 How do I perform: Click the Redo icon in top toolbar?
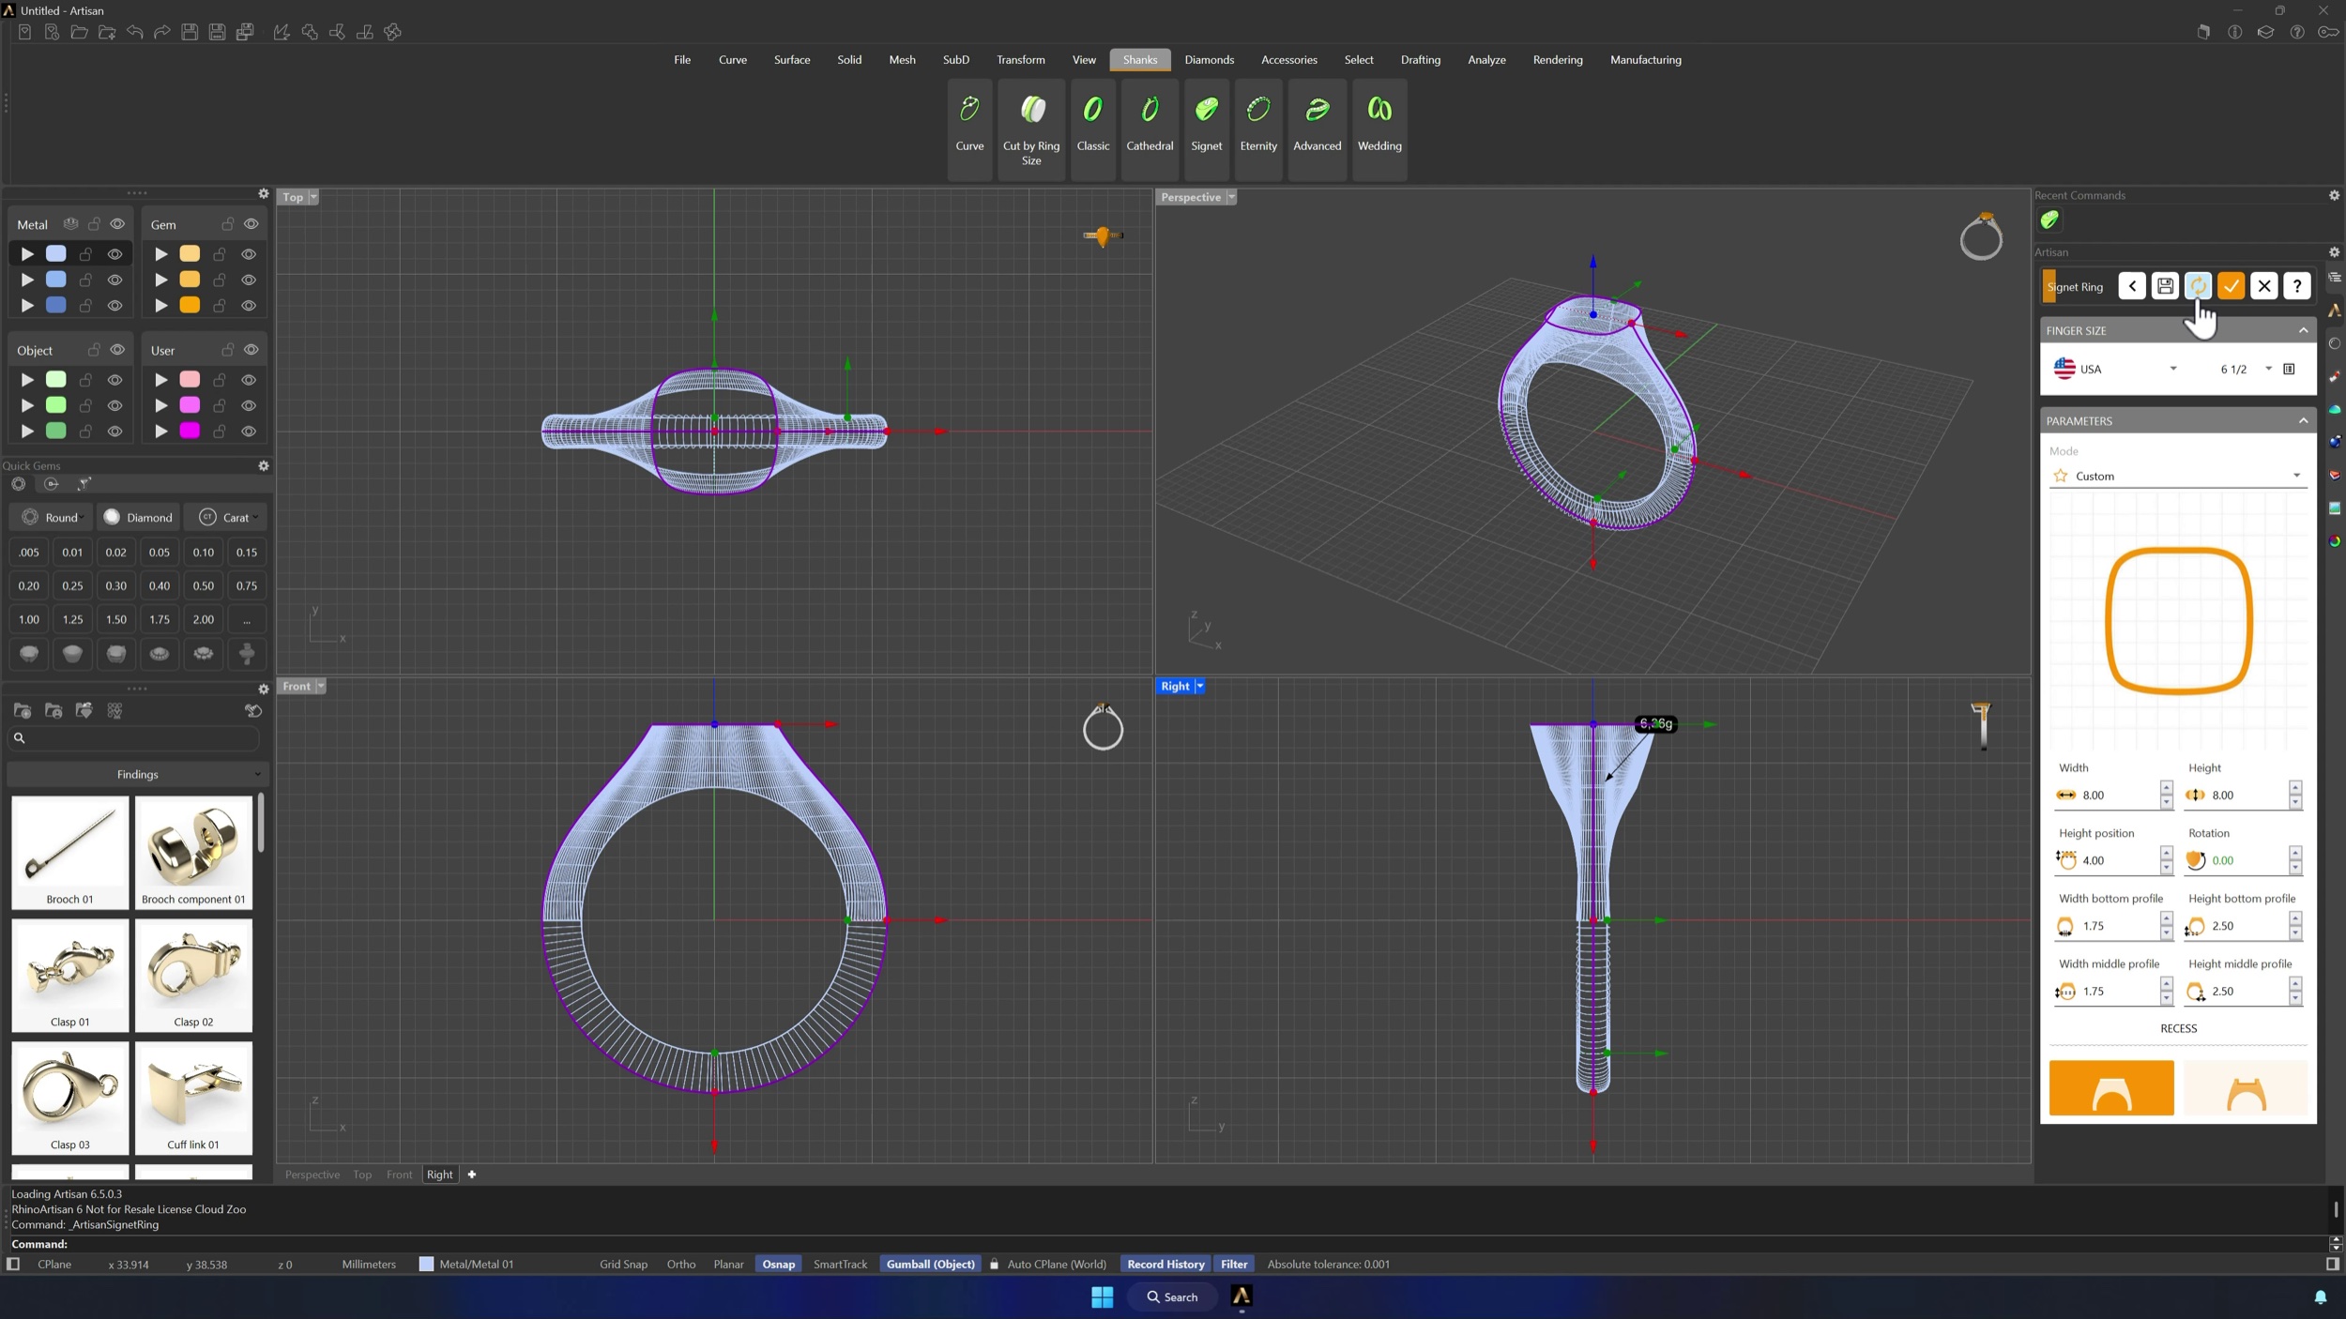pyautogui.click(x=162, y=33)
